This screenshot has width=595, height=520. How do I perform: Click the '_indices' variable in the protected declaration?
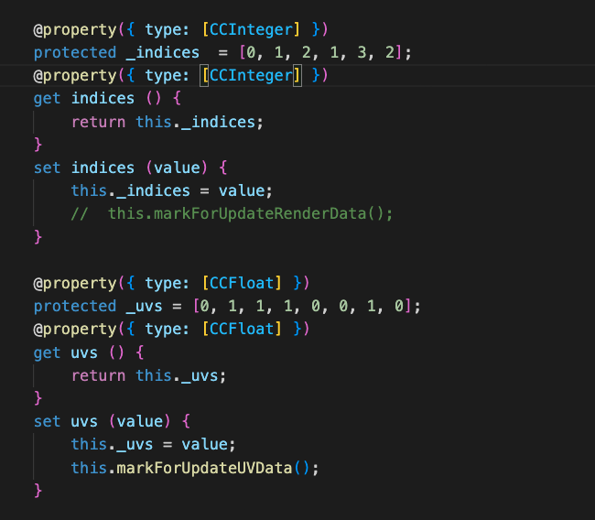[x=163, y=53]
